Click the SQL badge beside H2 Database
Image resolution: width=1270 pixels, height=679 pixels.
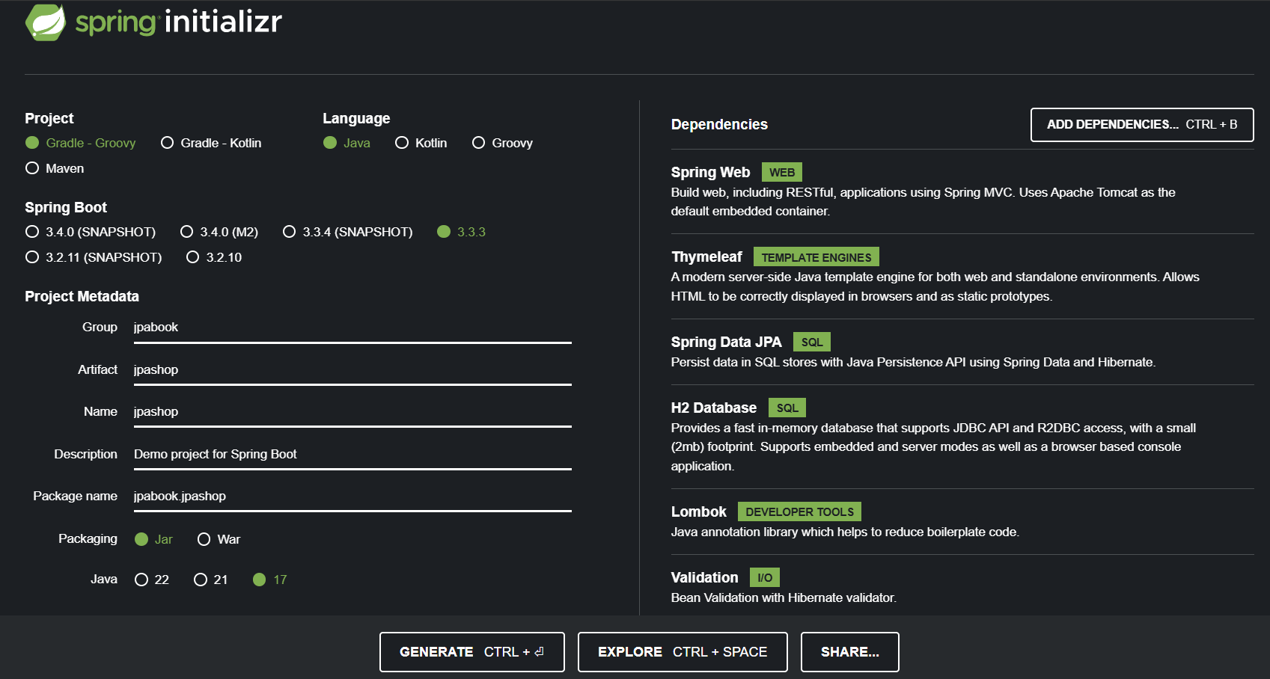787,408
